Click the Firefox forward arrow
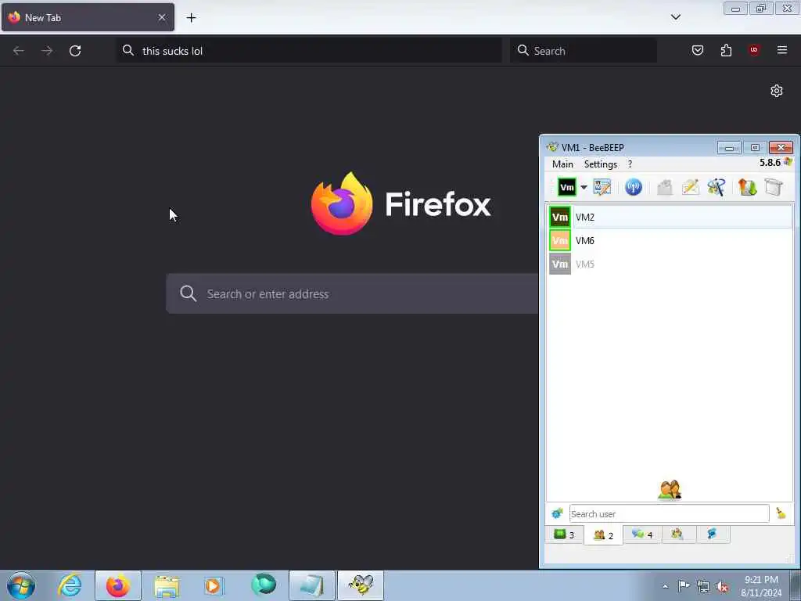 pyautogui.click(x=46, y=51)
